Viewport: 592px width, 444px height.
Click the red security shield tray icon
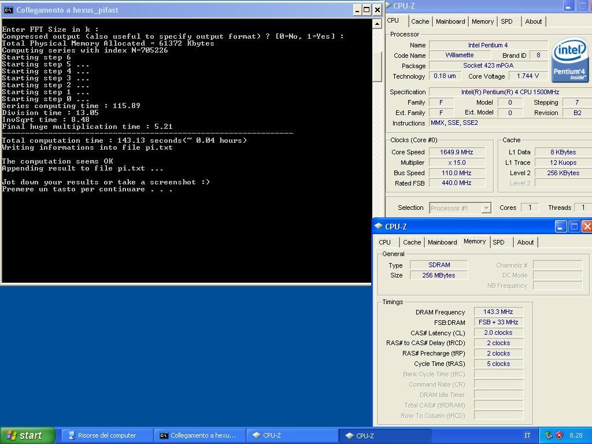[560, 435]
